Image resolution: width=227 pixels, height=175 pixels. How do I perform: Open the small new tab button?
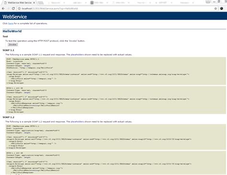tap(41, 3)
